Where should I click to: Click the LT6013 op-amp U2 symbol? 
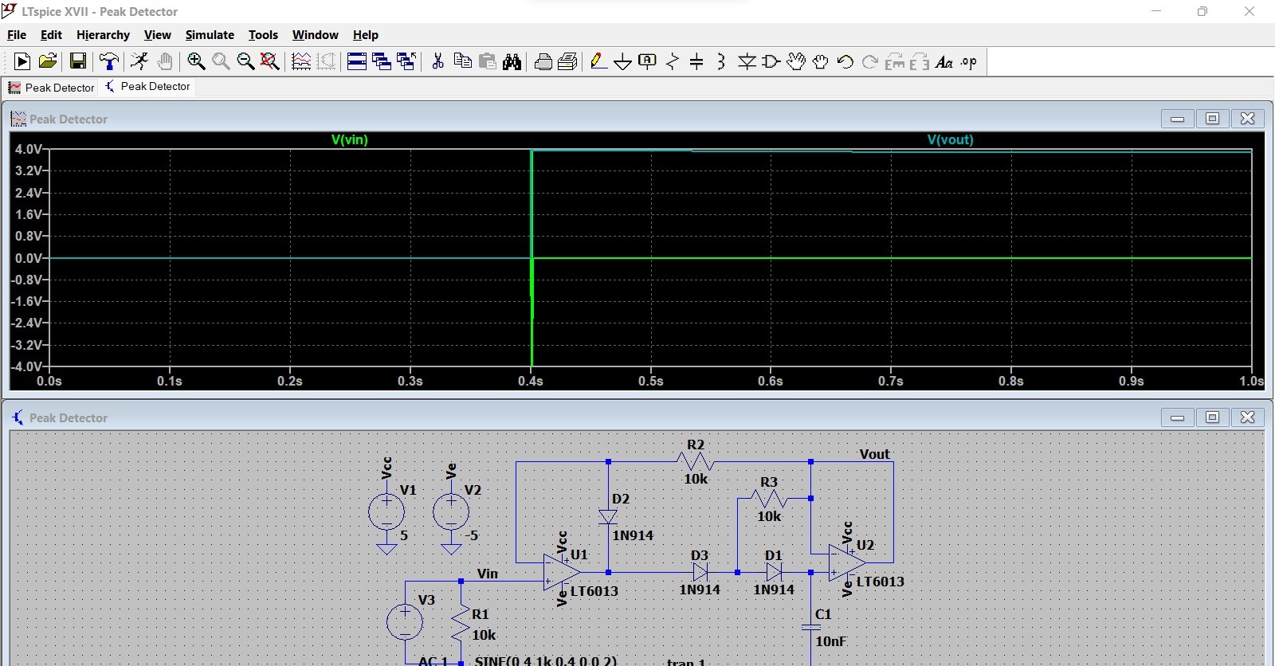click(x=846, y=562)
